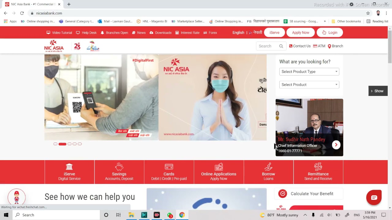Open the Interest Rate link
Screen dimensions: 392x220
tap(187, 33)
